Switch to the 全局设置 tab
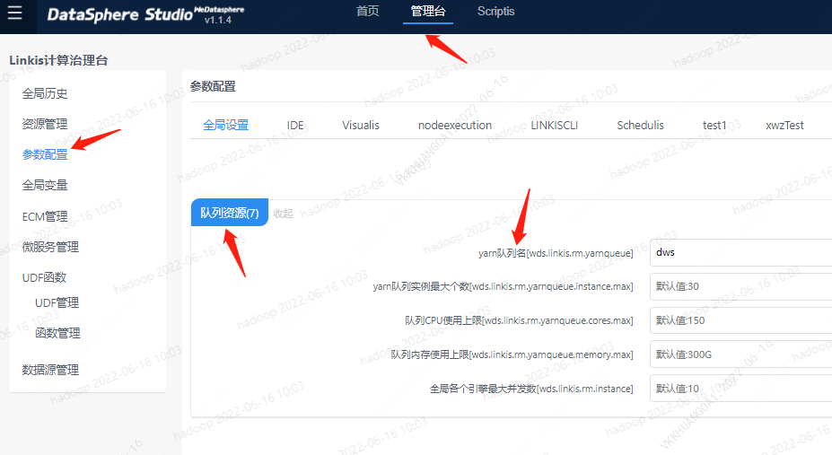This screenshot has height=455, width=832. [x=225, y=125]
